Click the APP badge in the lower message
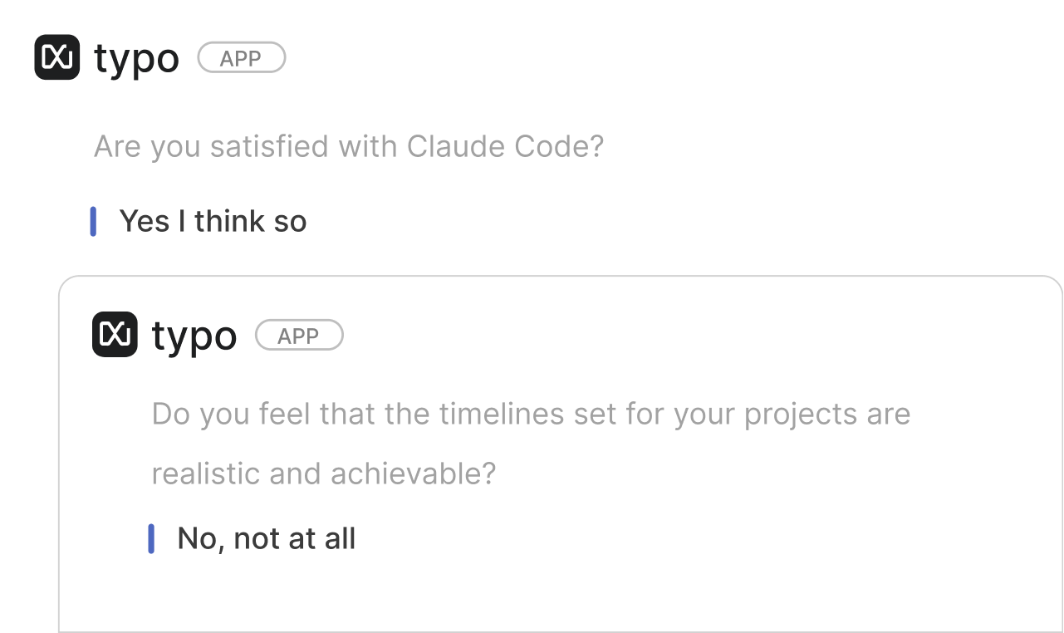1064x633 pixels. pyautogui.click(x=299, y=336)
